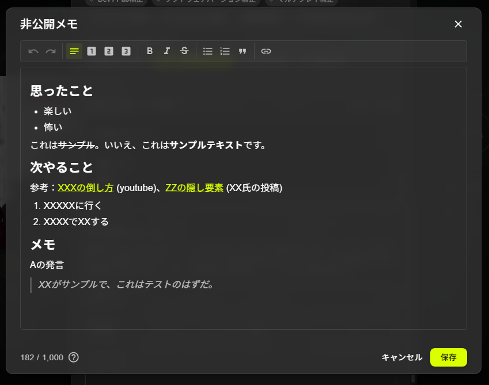Click the 怖い bullet item
The image size is (489, 385).
(x=53, y=127)
